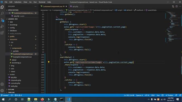Screen dimensions: 182x102
Task: Change language mode via Vue status item
Action: point(158,95)
